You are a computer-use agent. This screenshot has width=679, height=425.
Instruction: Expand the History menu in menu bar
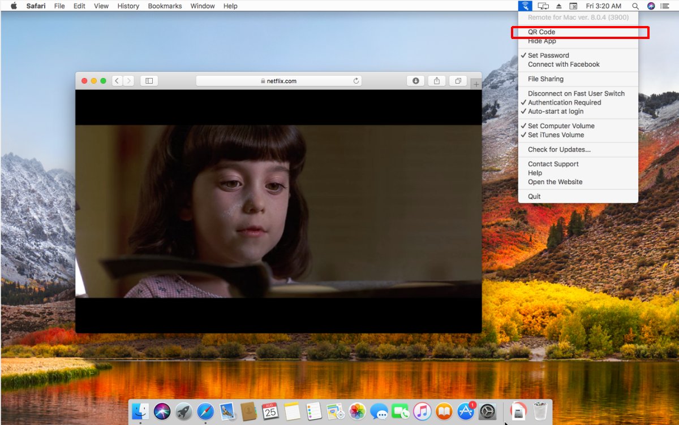(x=128, y=6)
